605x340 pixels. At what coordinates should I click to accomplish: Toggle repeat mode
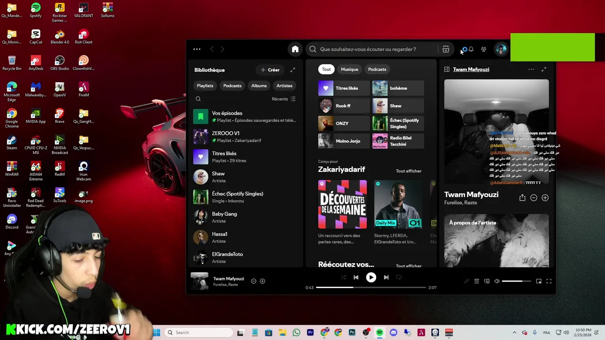[399, 277]
